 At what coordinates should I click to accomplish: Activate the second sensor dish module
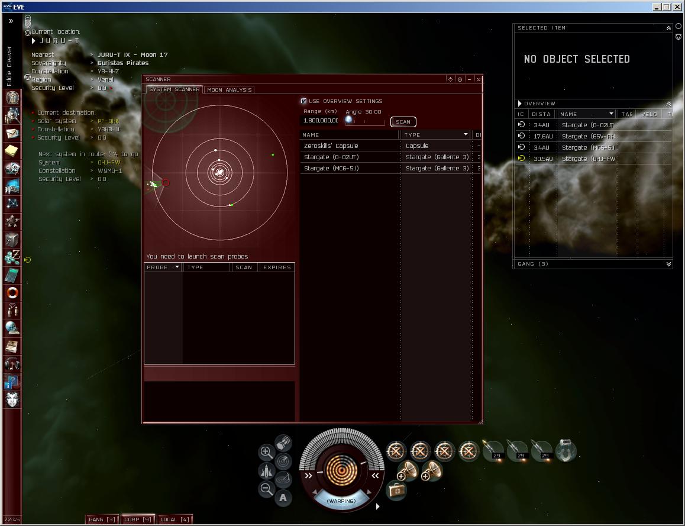pyautogui.click(x=432, y=472)
